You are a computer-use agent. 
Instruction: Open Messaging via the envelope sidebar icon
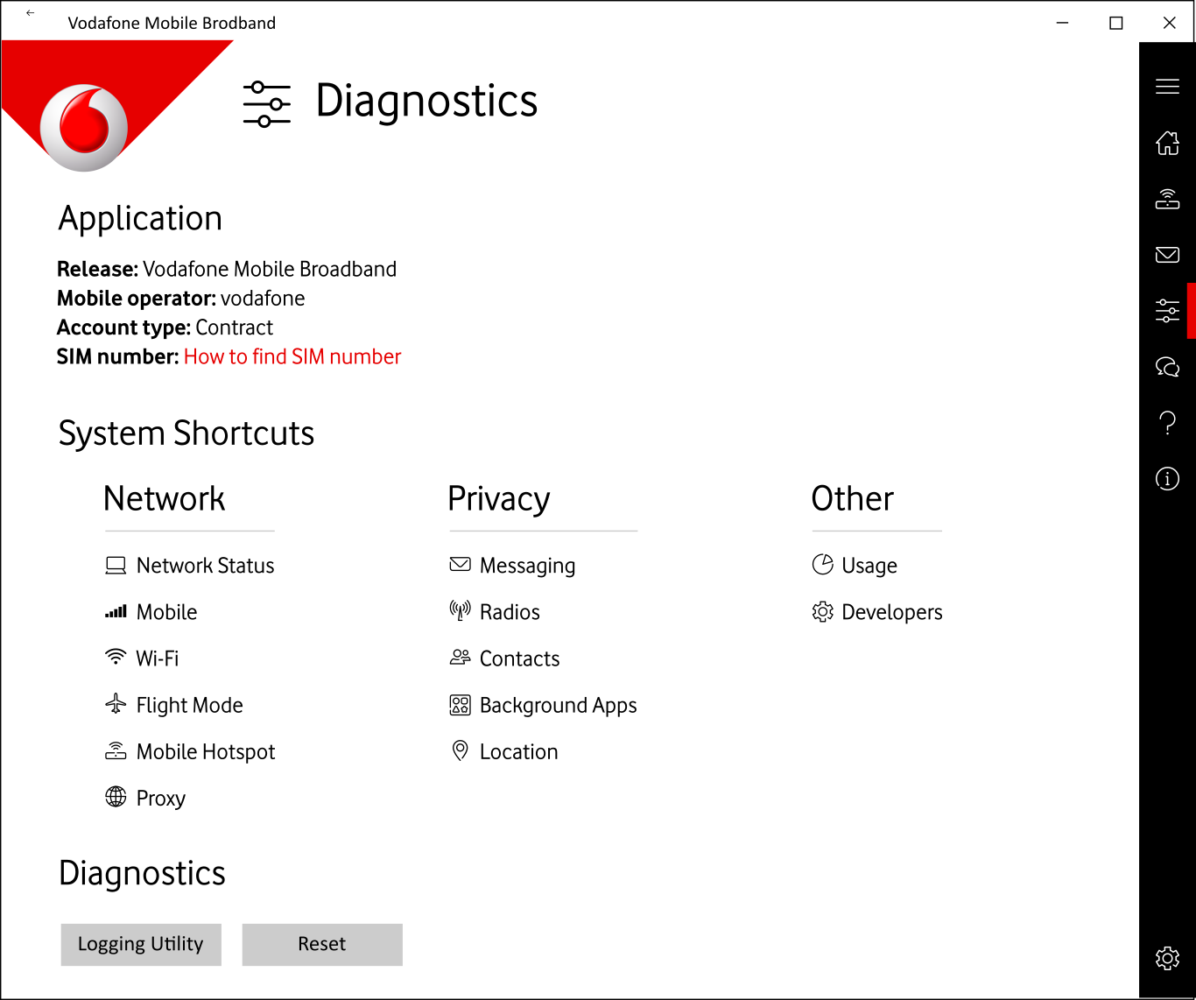[x=1167, y=256]
